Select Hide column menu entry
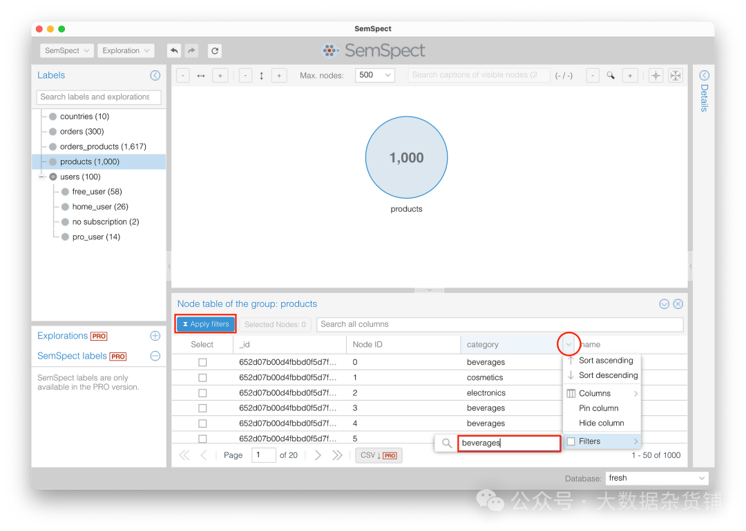Image resolution: width=746 pixels, height=531 pixels. tap(602, 423)
